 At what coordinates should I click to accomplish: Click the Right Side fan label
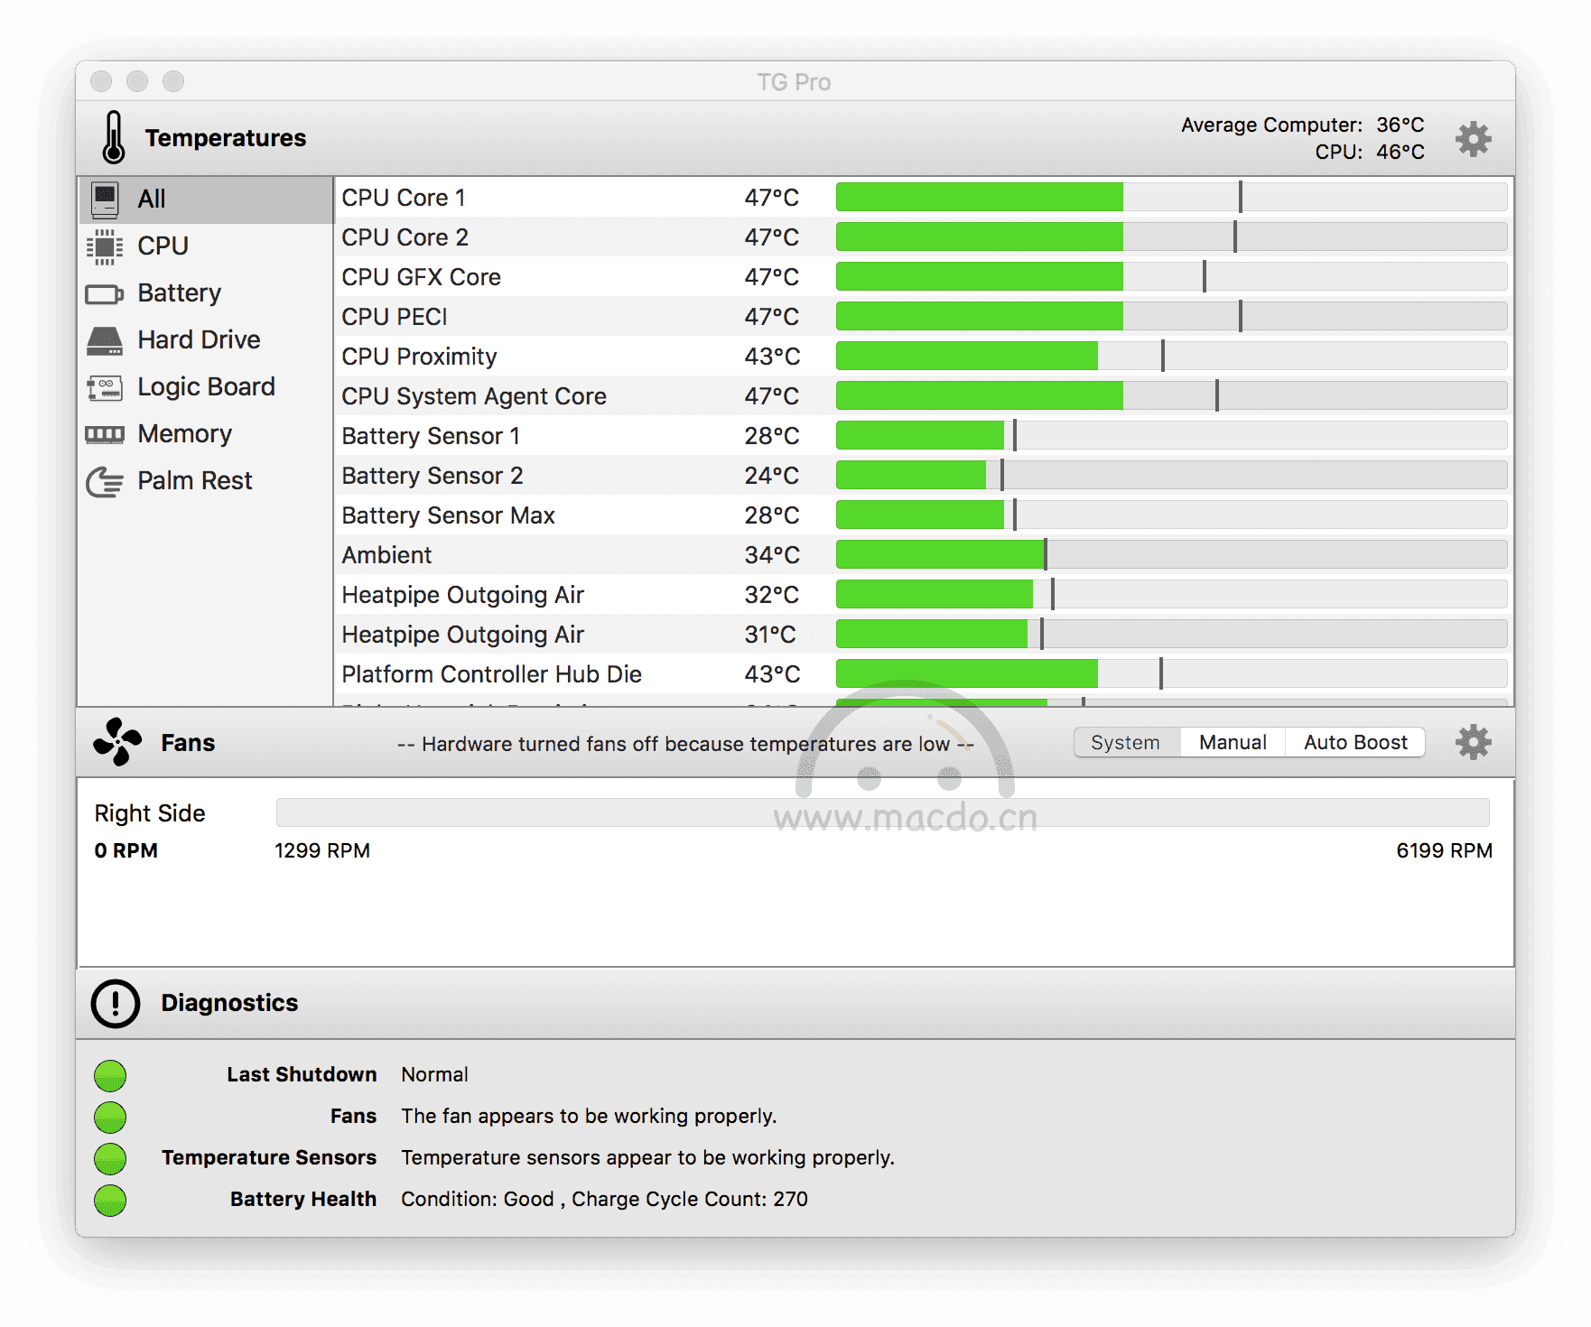coord(150,813)
